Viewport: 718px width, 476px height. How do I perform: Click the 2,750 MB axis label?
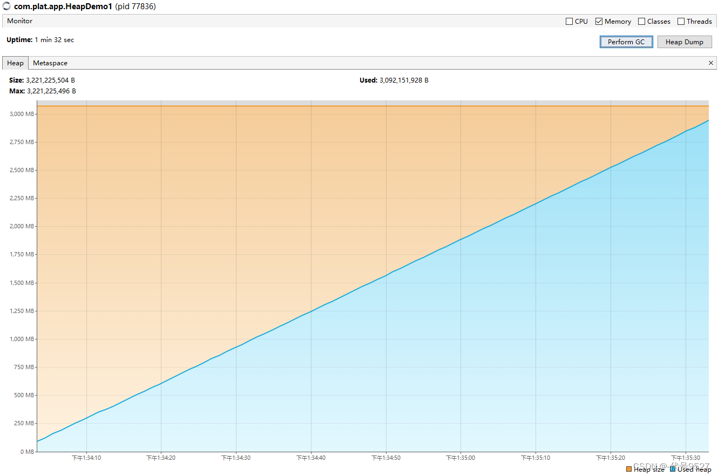(22, 142)
